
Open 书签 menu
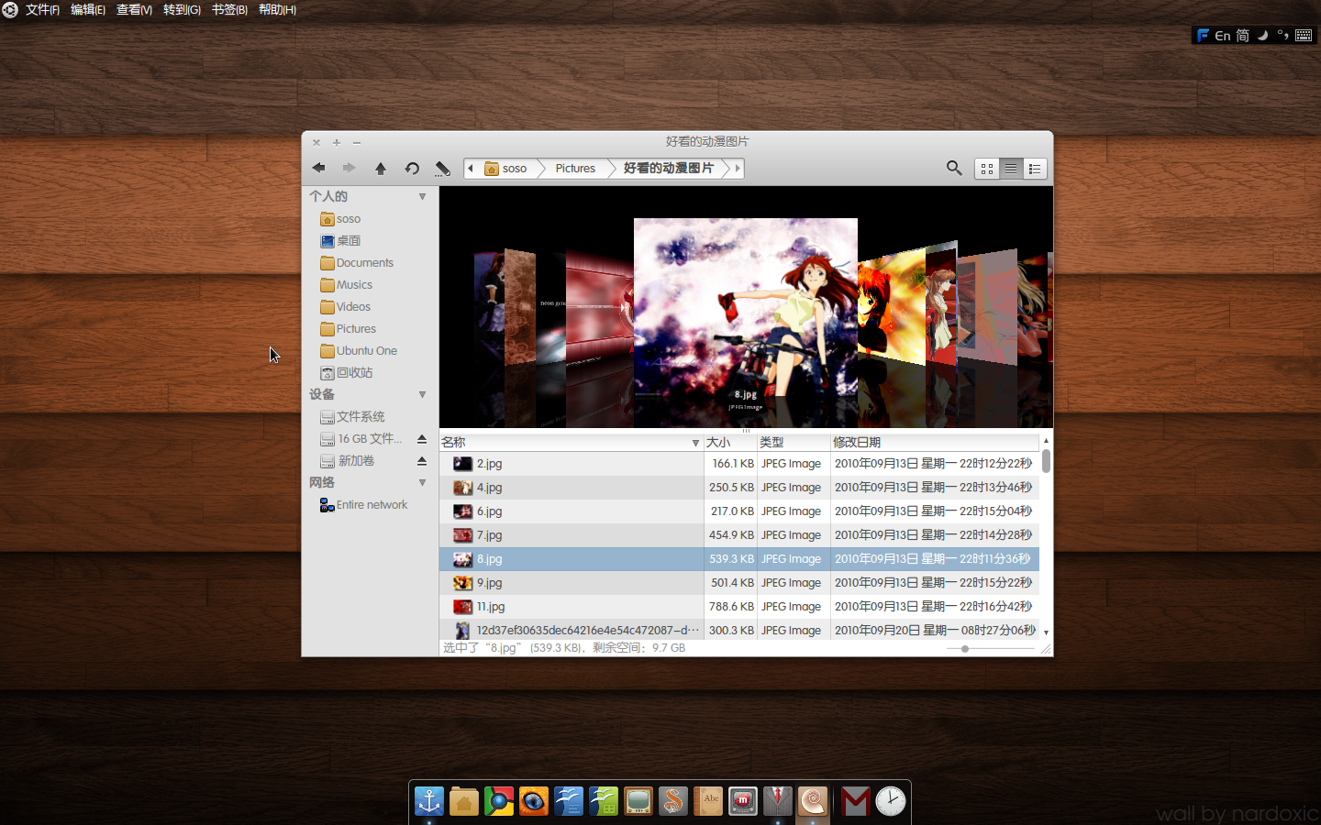pos(229,9)
